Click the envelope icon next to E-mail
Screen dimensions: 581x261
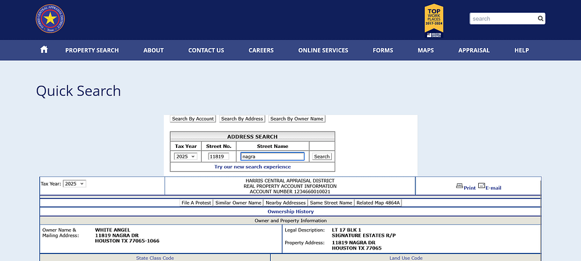481,186
